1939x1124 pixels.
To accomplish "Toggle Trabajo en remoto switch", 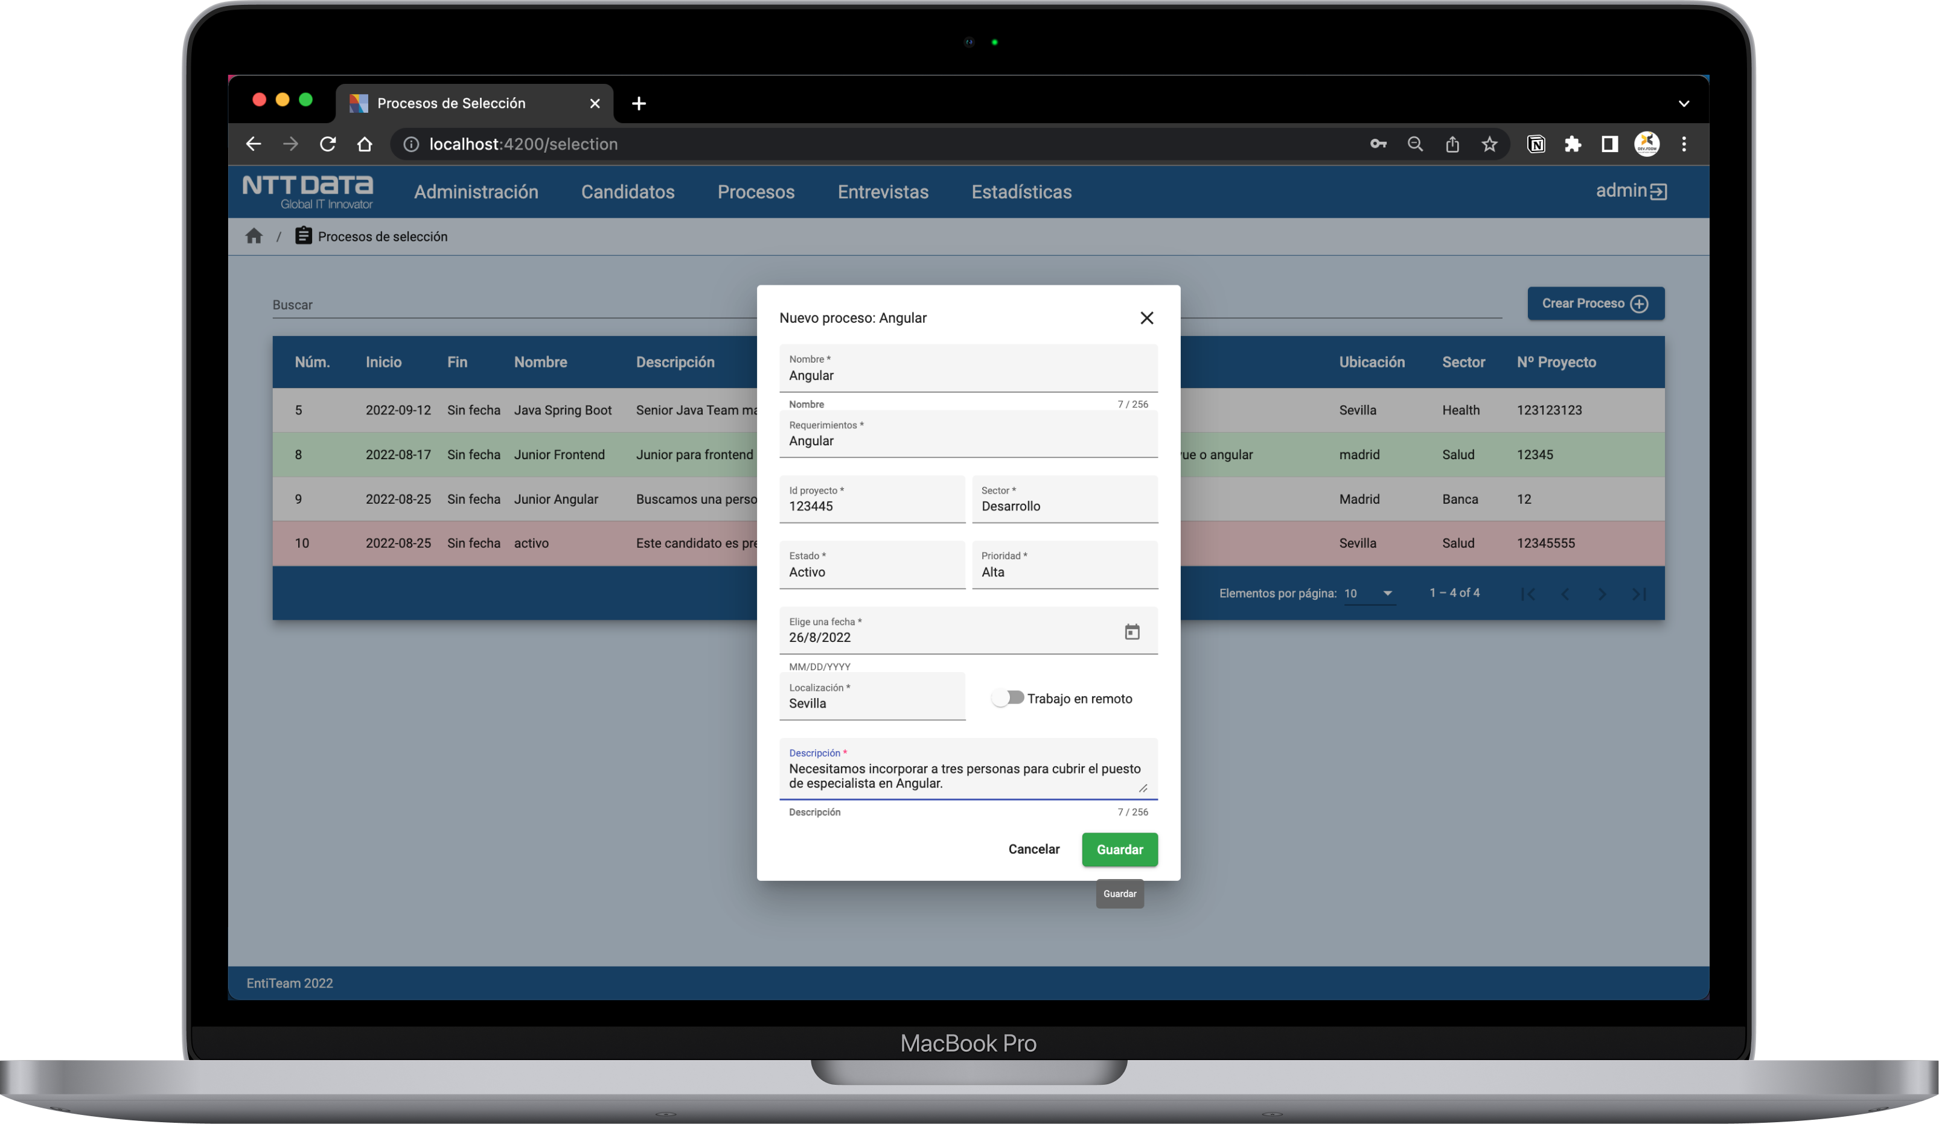I will tap(1008, 697).
